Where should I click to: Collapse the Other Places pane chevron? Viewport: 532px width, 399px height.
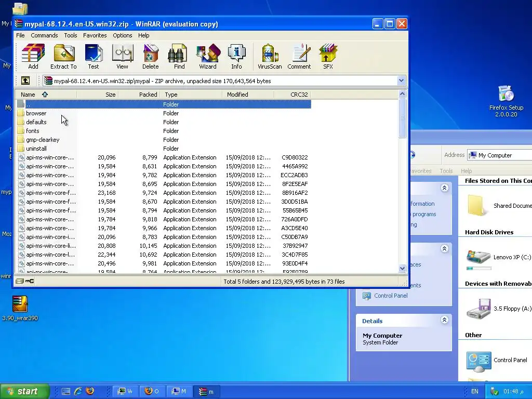[x=445, y=249]
